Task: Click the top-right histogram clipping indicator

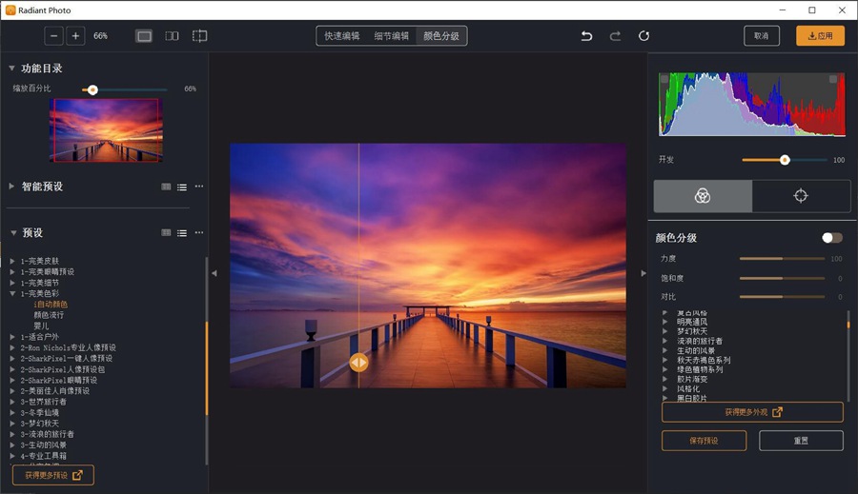Action: 833,79
